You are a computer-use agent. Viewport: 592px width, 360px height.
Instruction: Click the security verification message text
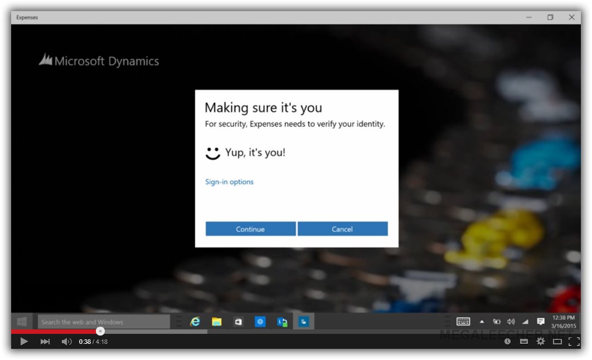coord(295,124)
